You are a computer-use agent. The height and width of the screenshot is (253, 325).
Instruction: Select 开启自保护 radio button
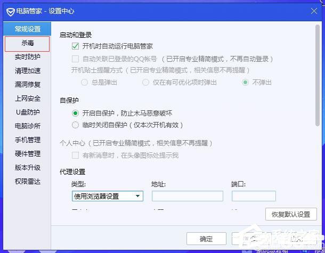pyautogui.click(x=75, y=113)
